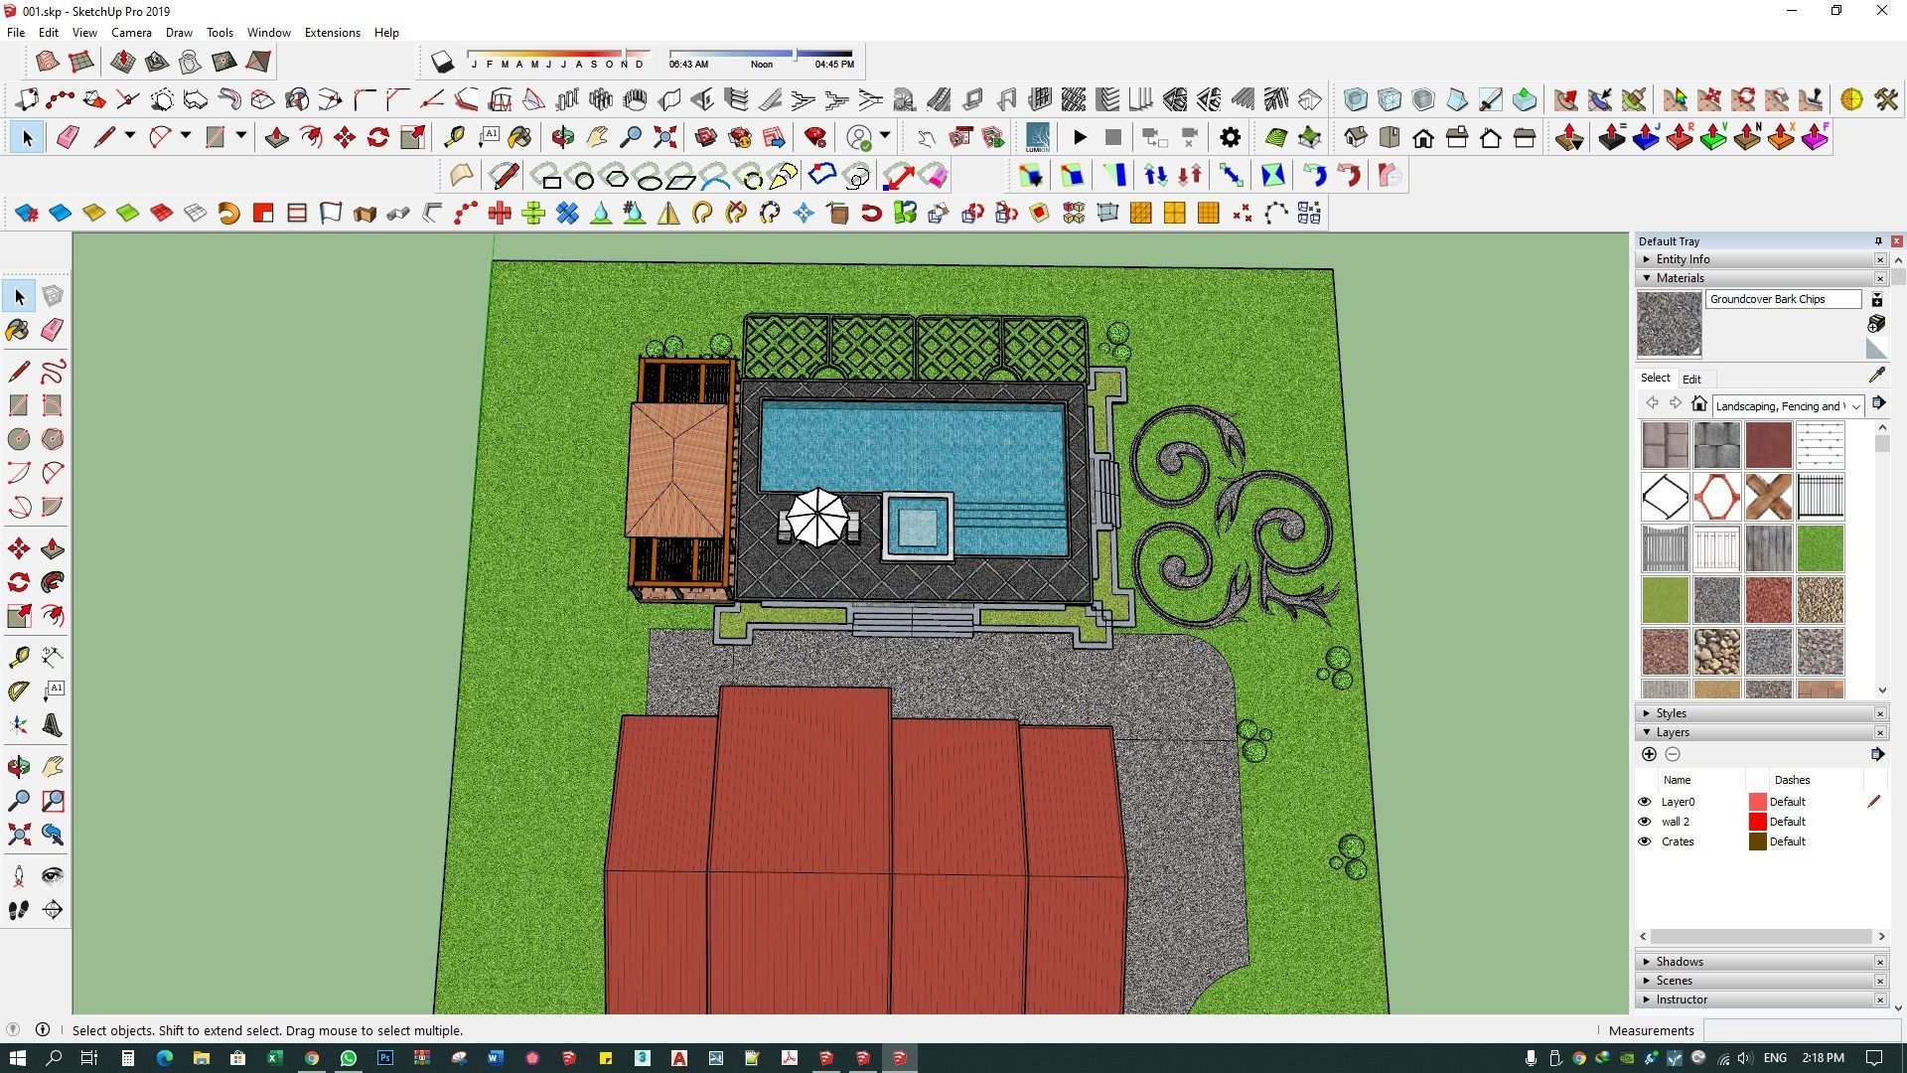1907x1073 pixels.
Task: Open the Extensions menu
Action: click(x=332, y=33)
